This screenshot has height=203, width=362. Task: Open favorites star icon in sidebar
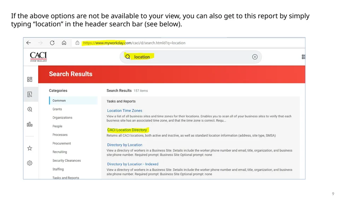click(30, 148)
